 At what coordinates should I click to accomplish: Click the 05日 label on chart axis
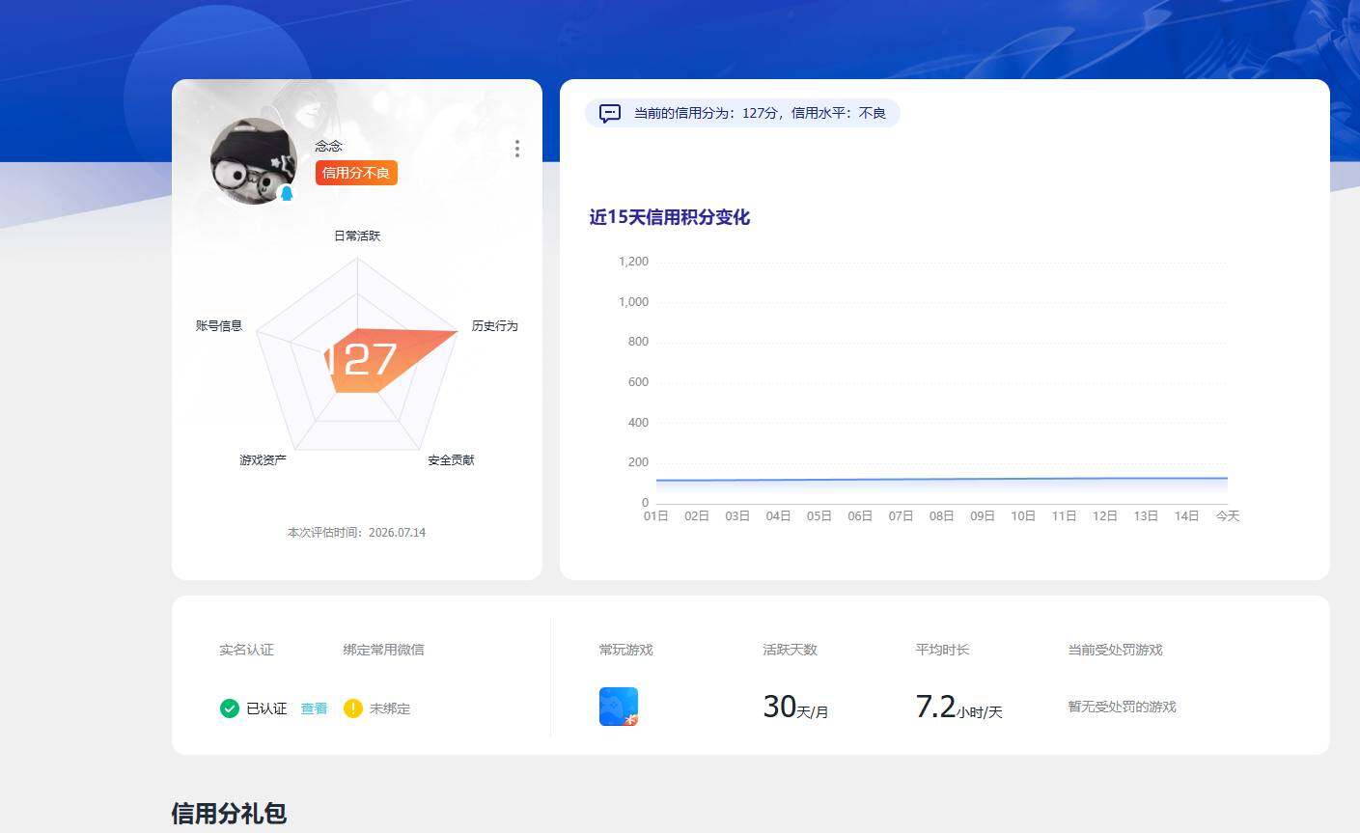click(819, 516)
